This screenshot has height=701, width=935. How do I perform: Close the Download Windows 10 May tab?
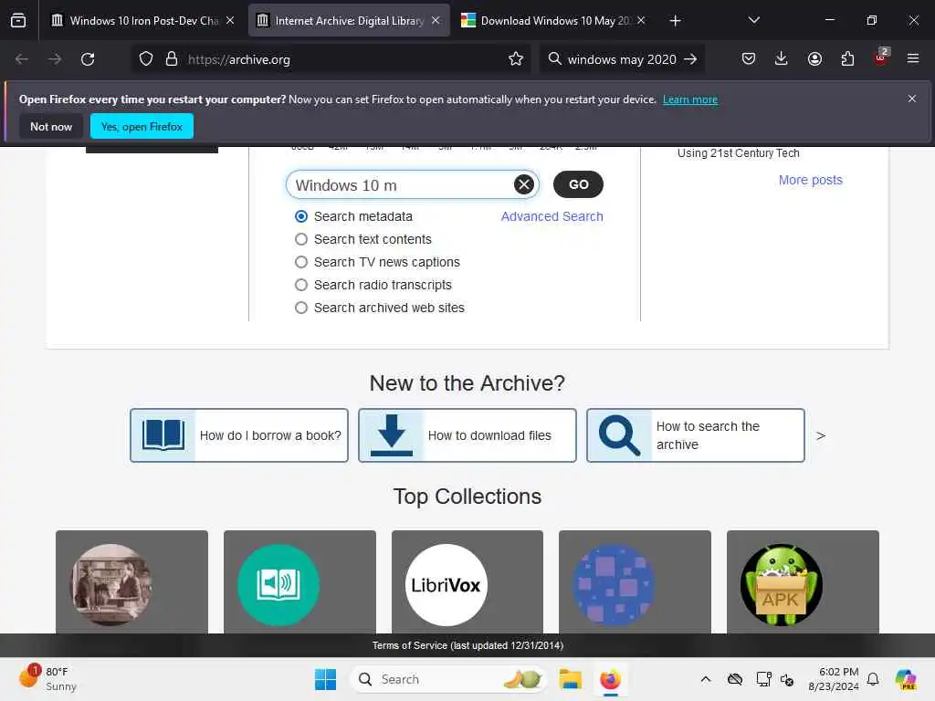pos(641,20)
